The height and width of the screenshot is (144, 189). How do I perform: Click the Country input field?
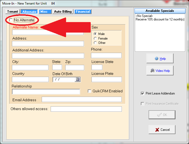(30, 79)
